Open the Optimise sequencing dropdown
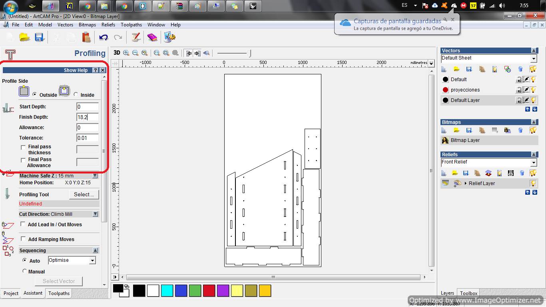546x307 pixels. coord(93,261)
